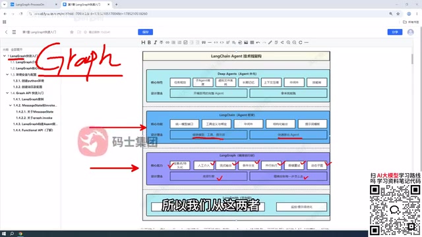Switch to the 大纲 outline tab
The height and width of the screenshot is (237, 422).
[x=5, y=49]
